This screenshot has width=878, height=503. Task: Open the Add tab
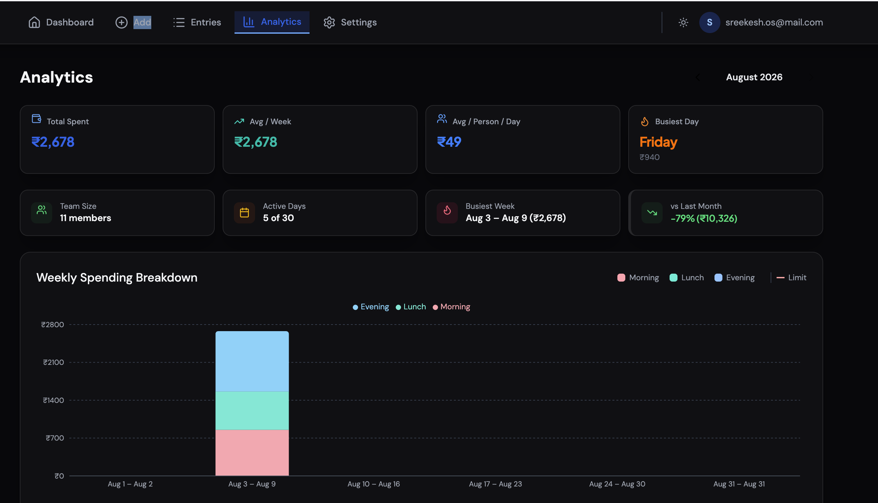[133, 22]
